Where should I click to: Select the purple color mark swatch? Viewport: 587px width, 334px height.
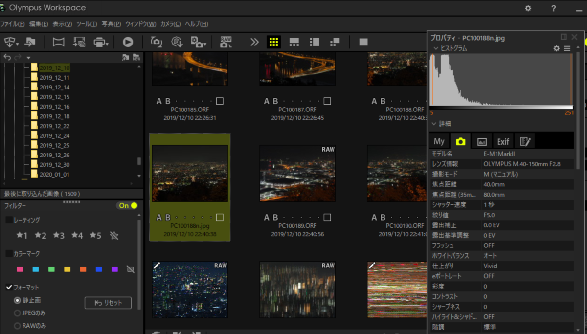(x=114, y=269)
